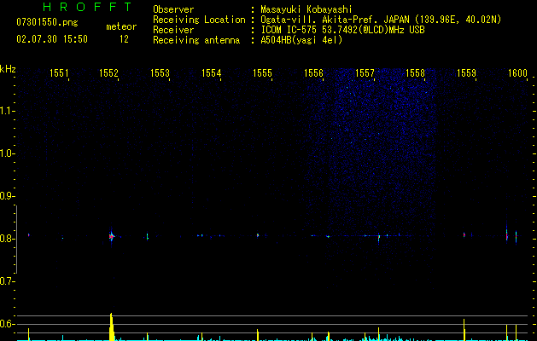Click the meteor echo just before 1559
This screenshot has width=537, height=341.
pyautogui.click(x=464, y=235)
